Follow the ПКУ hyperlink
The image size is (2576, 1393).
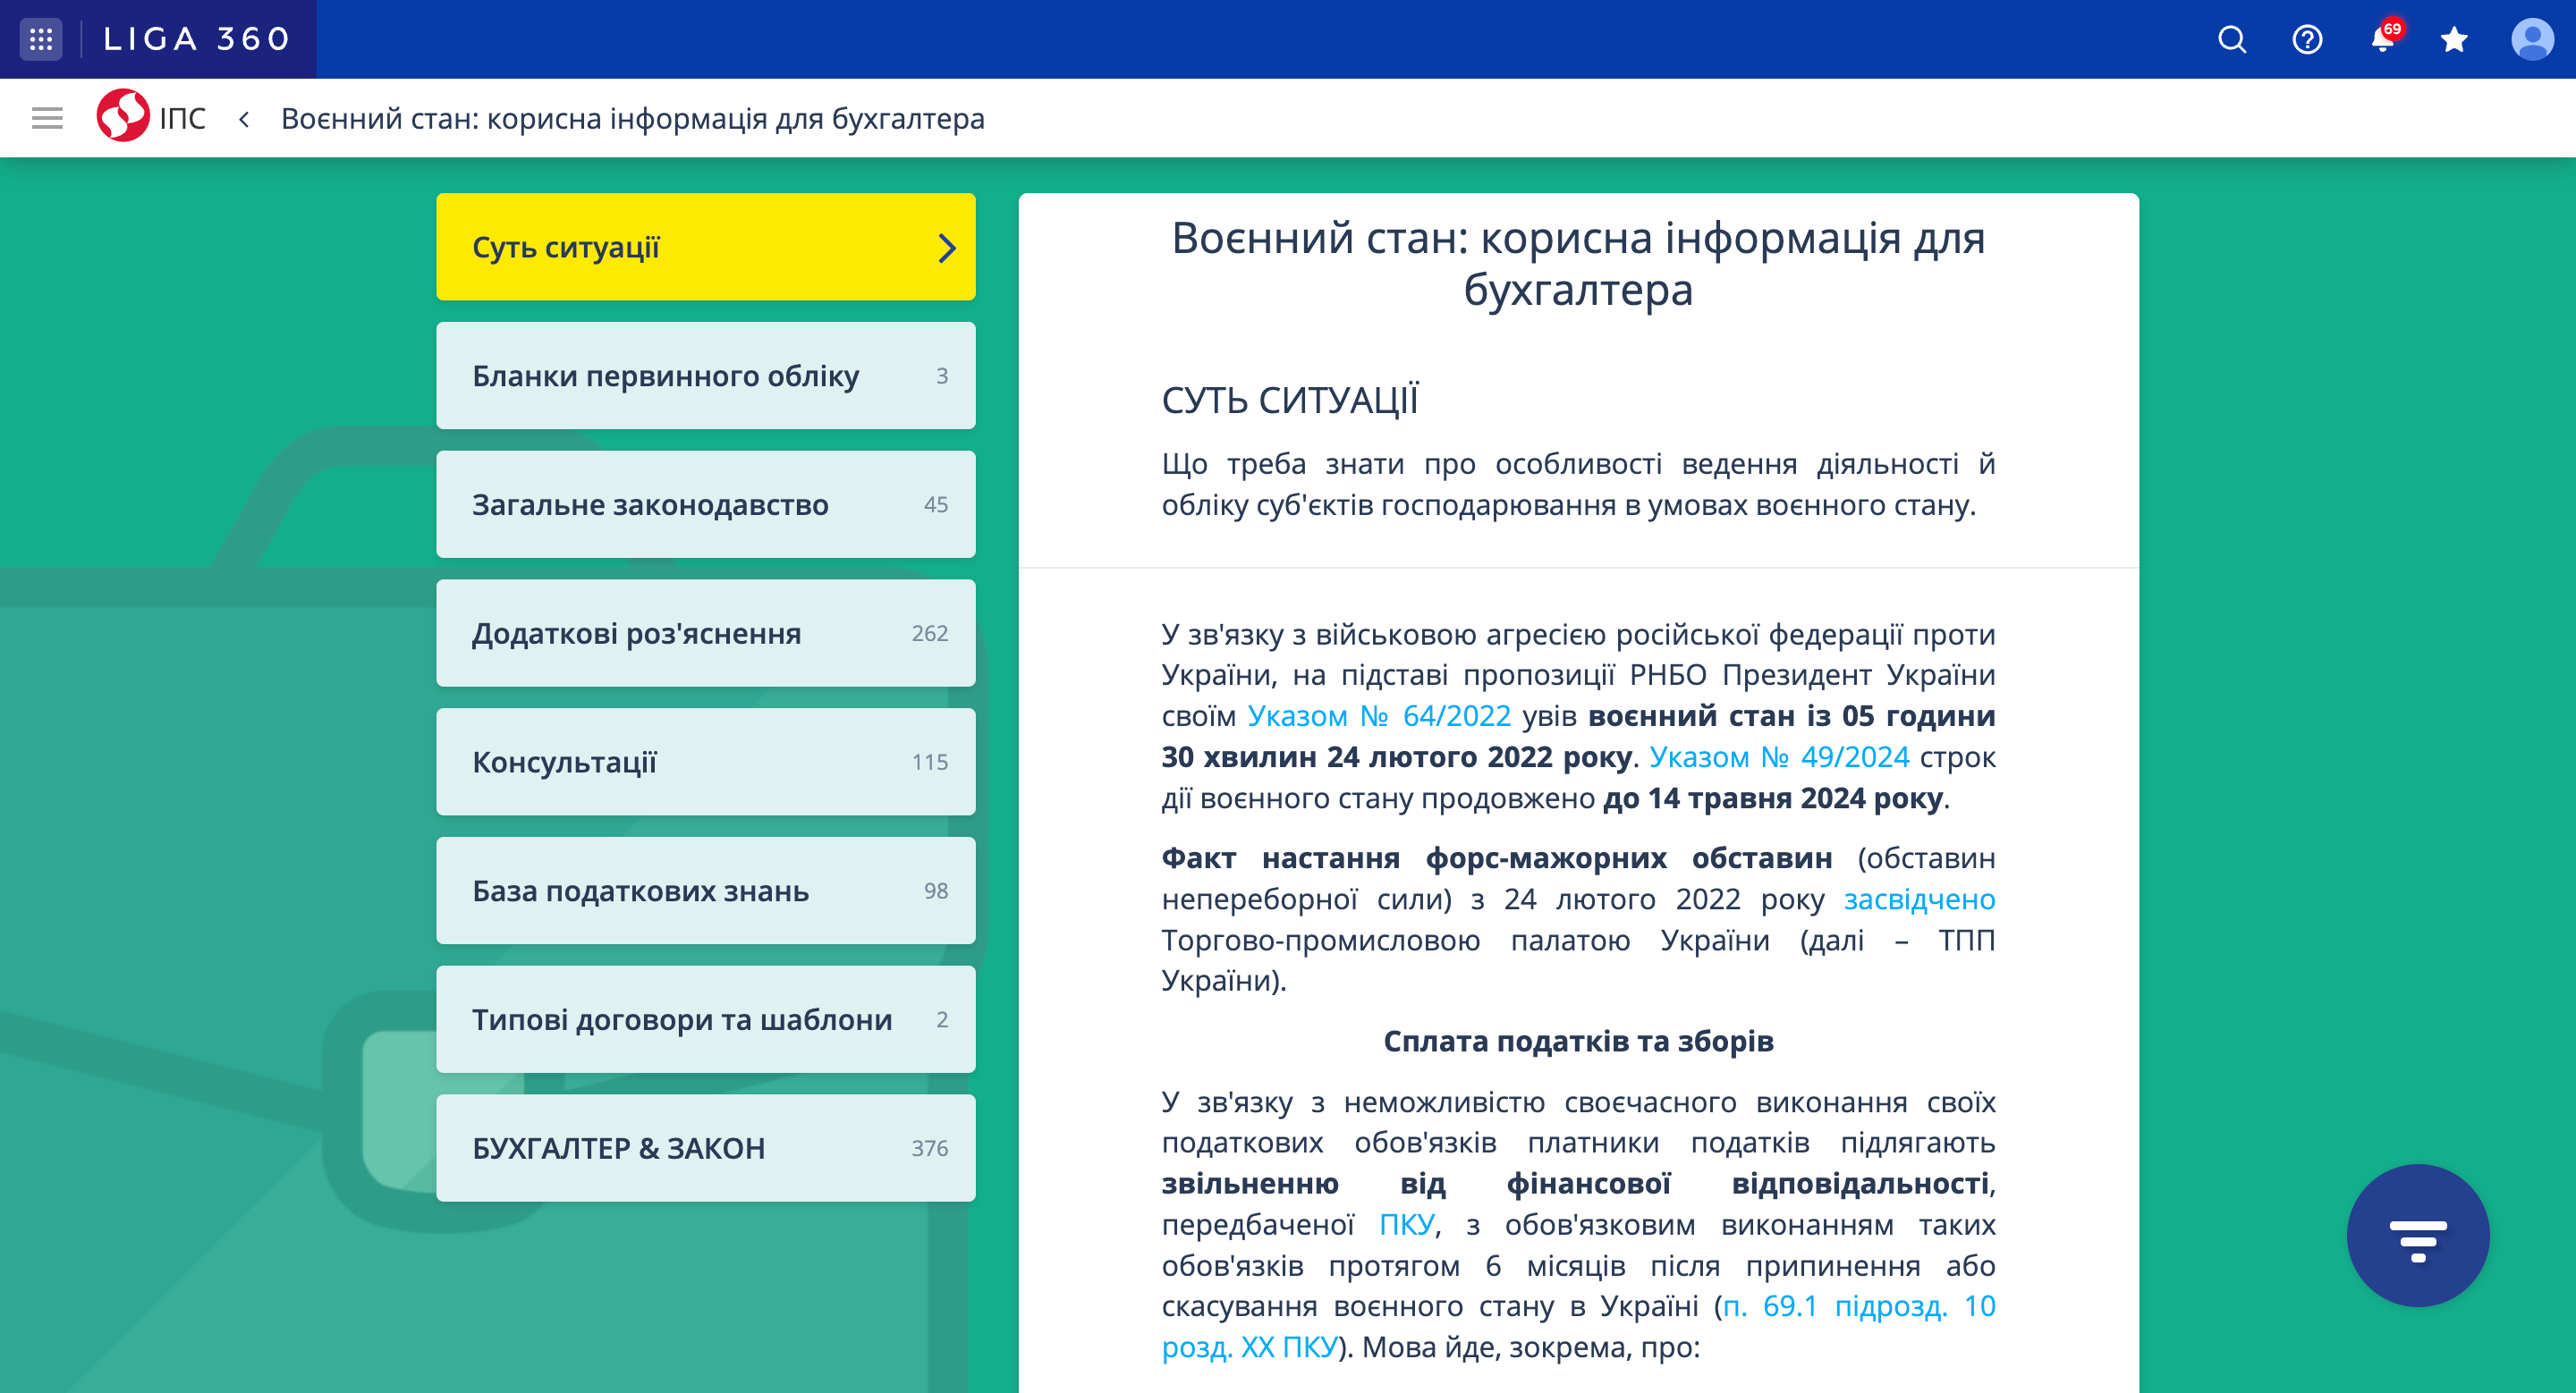(x=1404, y=1224)
